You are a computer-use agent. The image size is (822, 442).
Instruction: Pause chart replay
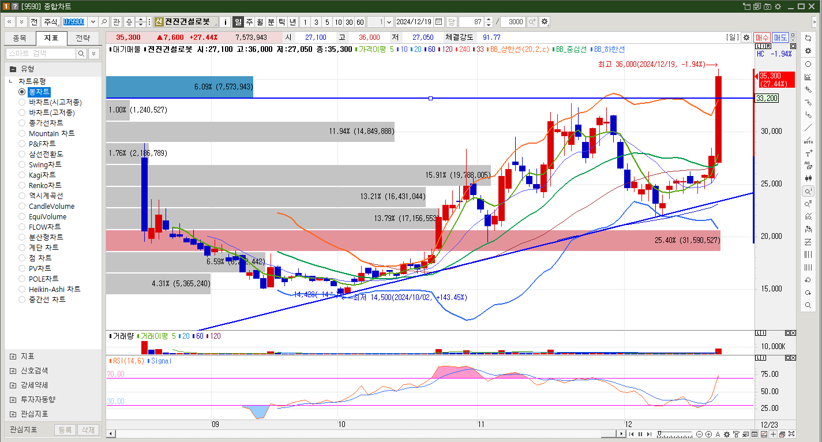pyautogui.click(x=640, y=434)
